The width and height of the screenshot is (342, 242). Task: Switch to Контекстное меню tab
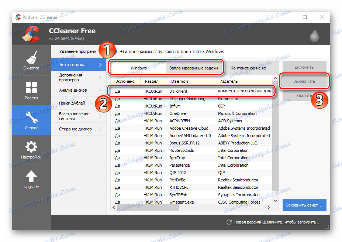tap(248, 68)
